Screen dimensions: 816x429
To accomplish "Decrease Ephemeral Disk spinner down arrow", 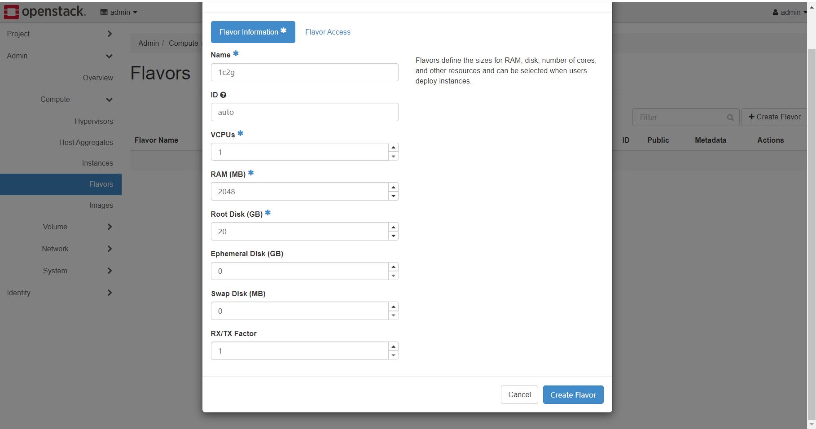I will [393, 276].
